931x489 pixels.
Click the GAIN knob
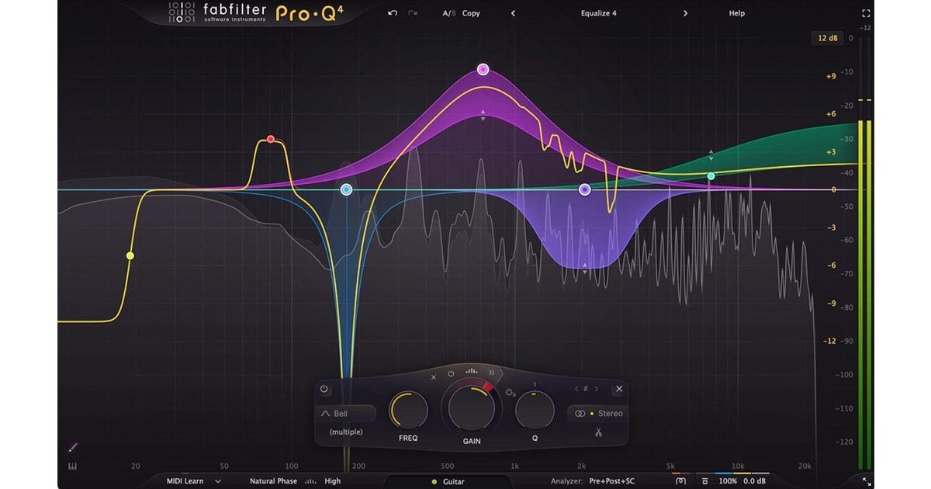click(x=471, y=407)
